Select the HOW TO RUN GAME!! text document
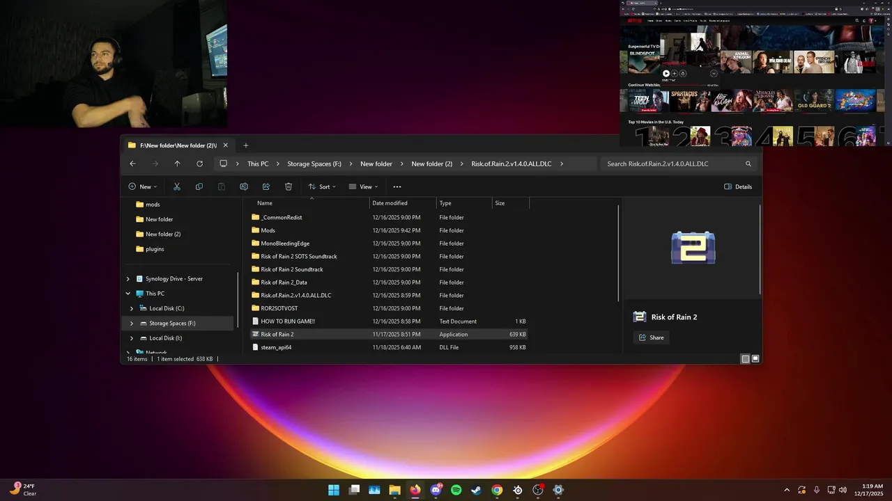 point(389,321)
